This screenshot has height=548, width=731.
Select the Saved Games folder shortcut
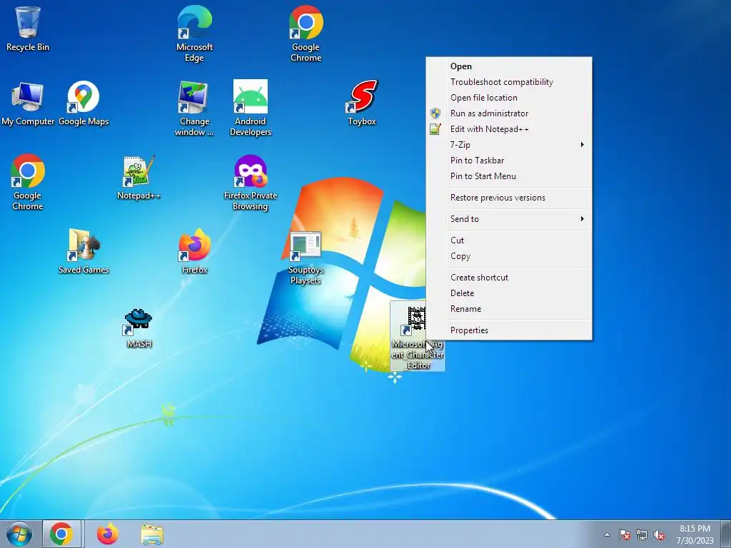point(84,252)
